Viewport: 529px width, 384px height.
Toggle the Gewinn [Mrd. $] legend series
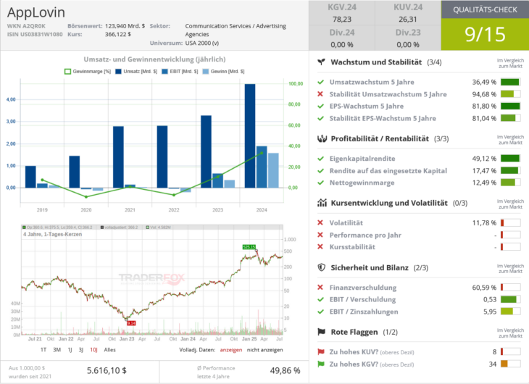(223, 72)
